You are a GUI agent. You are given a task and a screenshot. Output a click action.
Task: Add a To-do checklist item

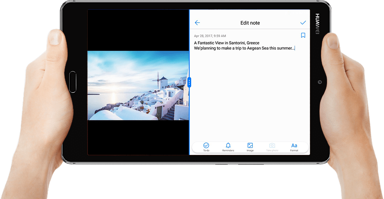click(206, 147)
